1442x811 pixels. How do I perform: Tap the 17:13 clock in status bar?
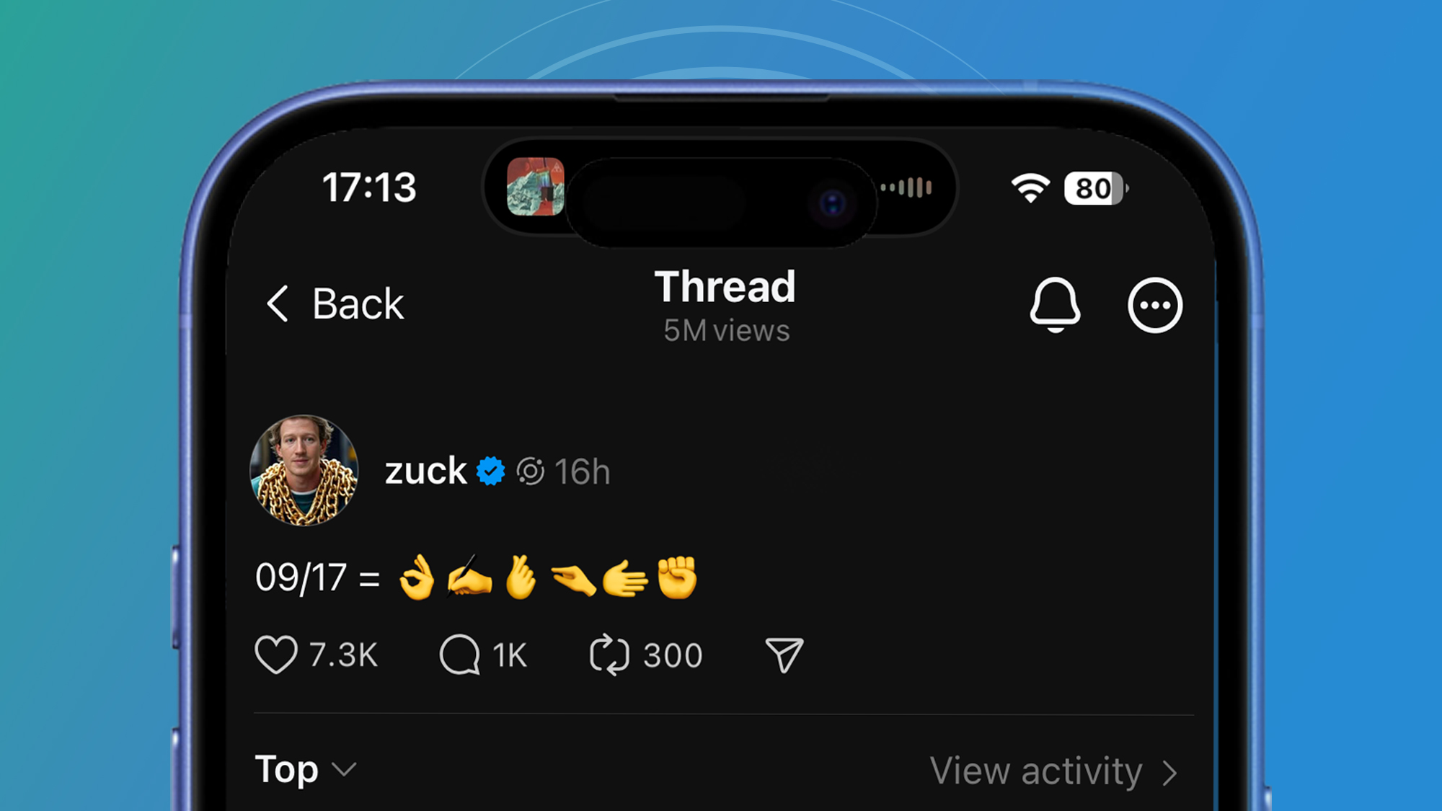369,187
